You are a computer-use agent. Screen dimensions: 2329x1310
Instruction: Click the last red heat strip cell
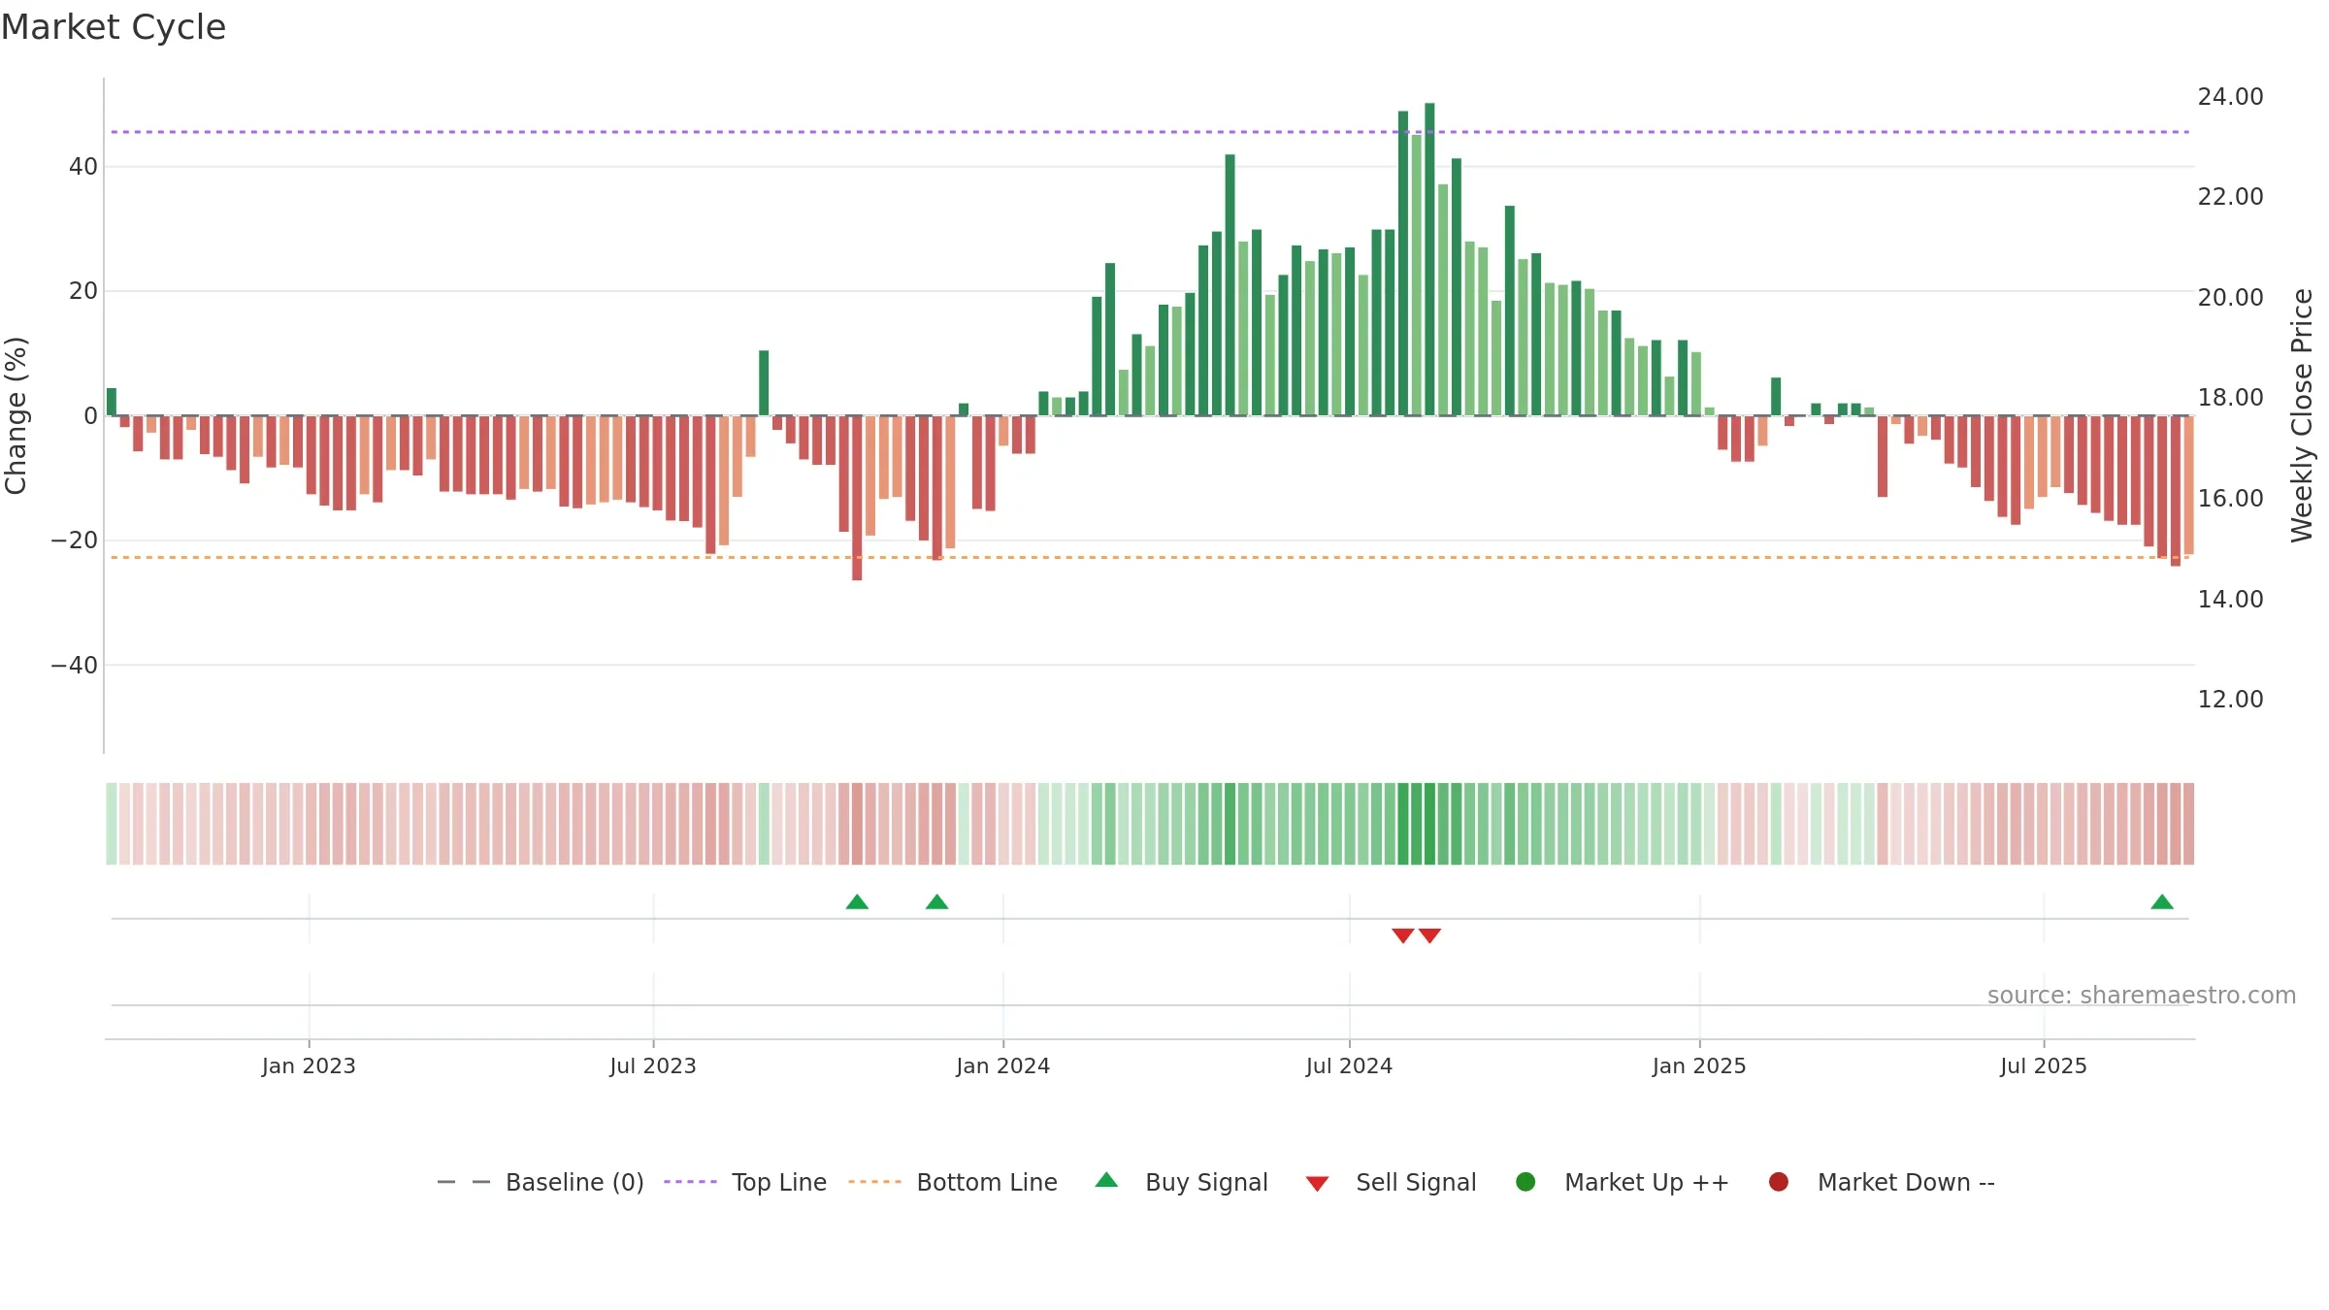point(2188,824)
